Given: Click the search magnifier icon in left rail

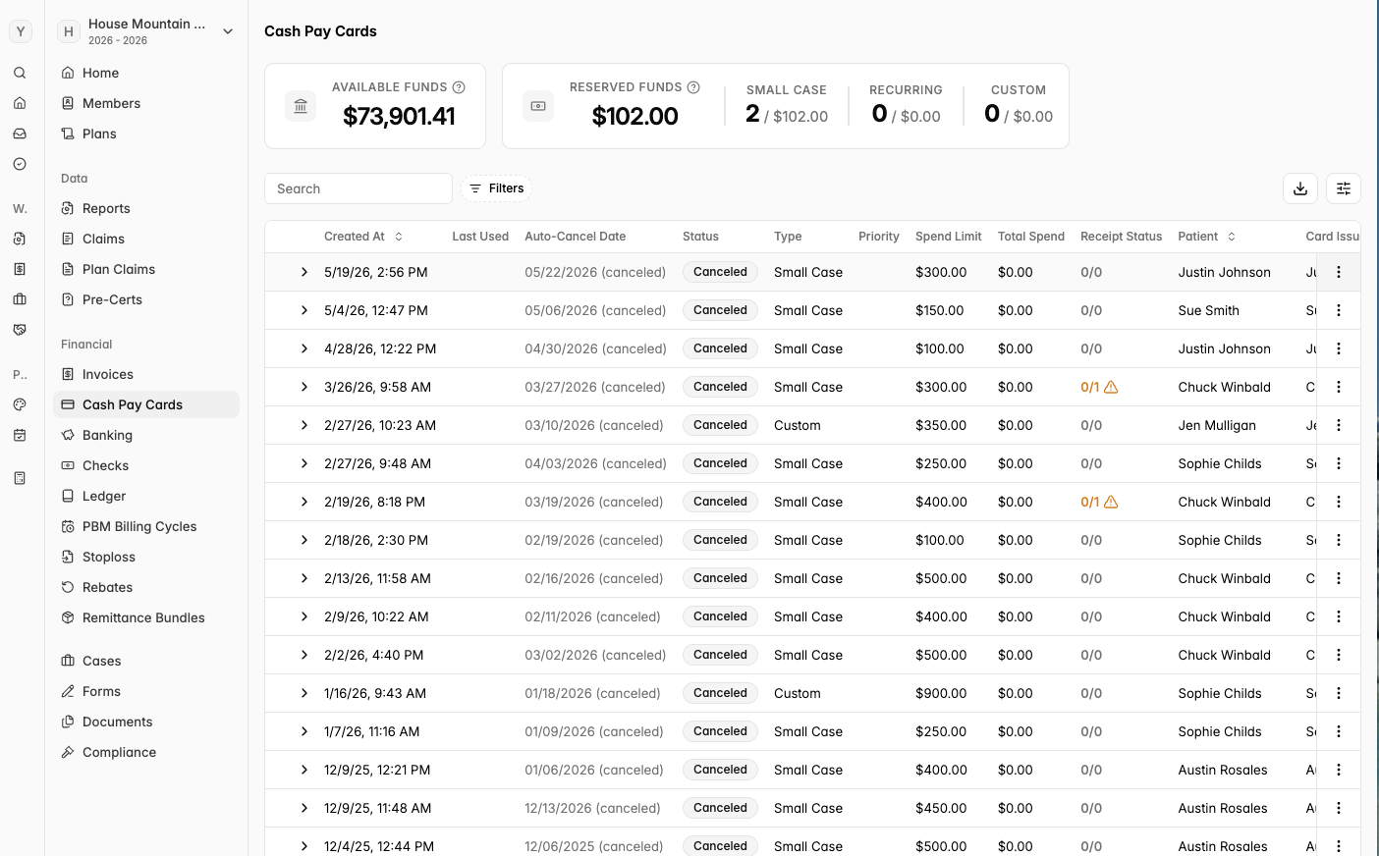Looking at the screenshot, I should 20,73.
